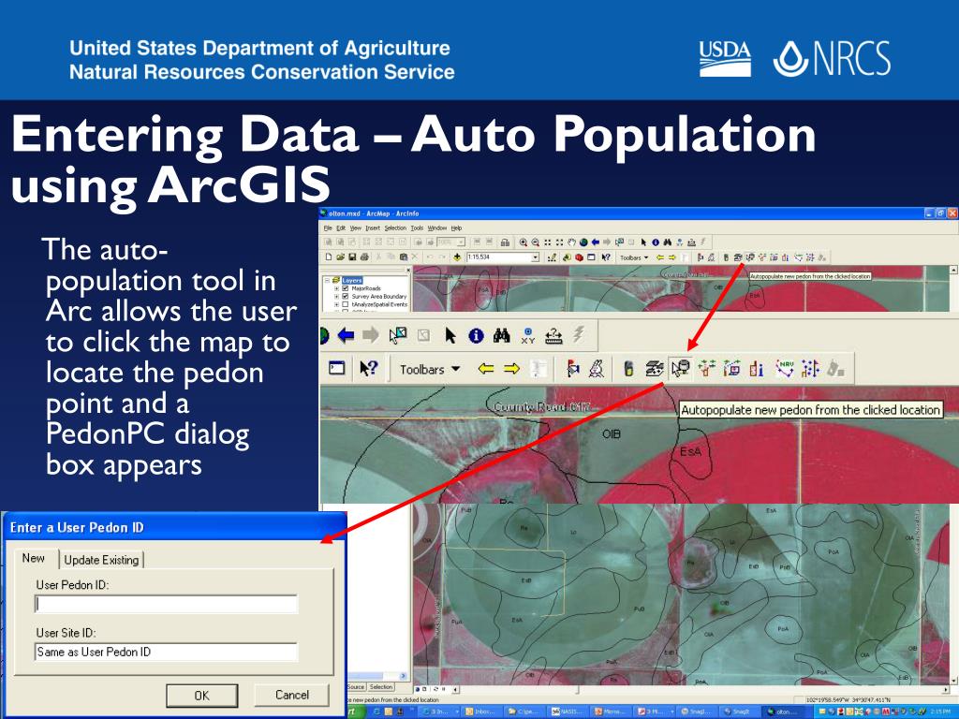Toggle the MajorRoads layer checkbox
The height and width of the screenshot is (719, 959).
pos(345,288)
